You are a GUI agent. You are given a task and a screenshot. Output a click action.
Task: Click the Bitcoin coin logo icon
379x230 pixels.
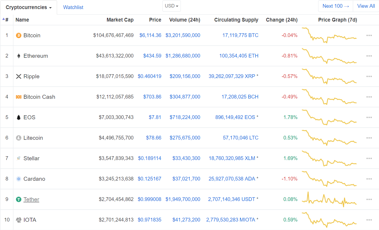[x=19, y=35]
